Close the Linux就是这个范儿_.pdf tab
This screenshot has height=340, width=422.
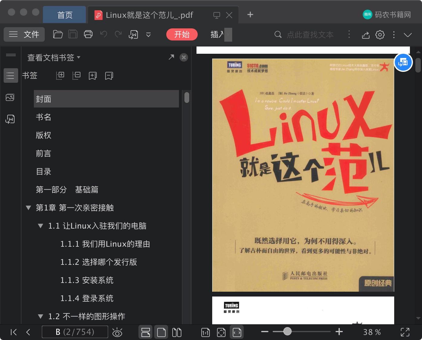click(229, 15)
